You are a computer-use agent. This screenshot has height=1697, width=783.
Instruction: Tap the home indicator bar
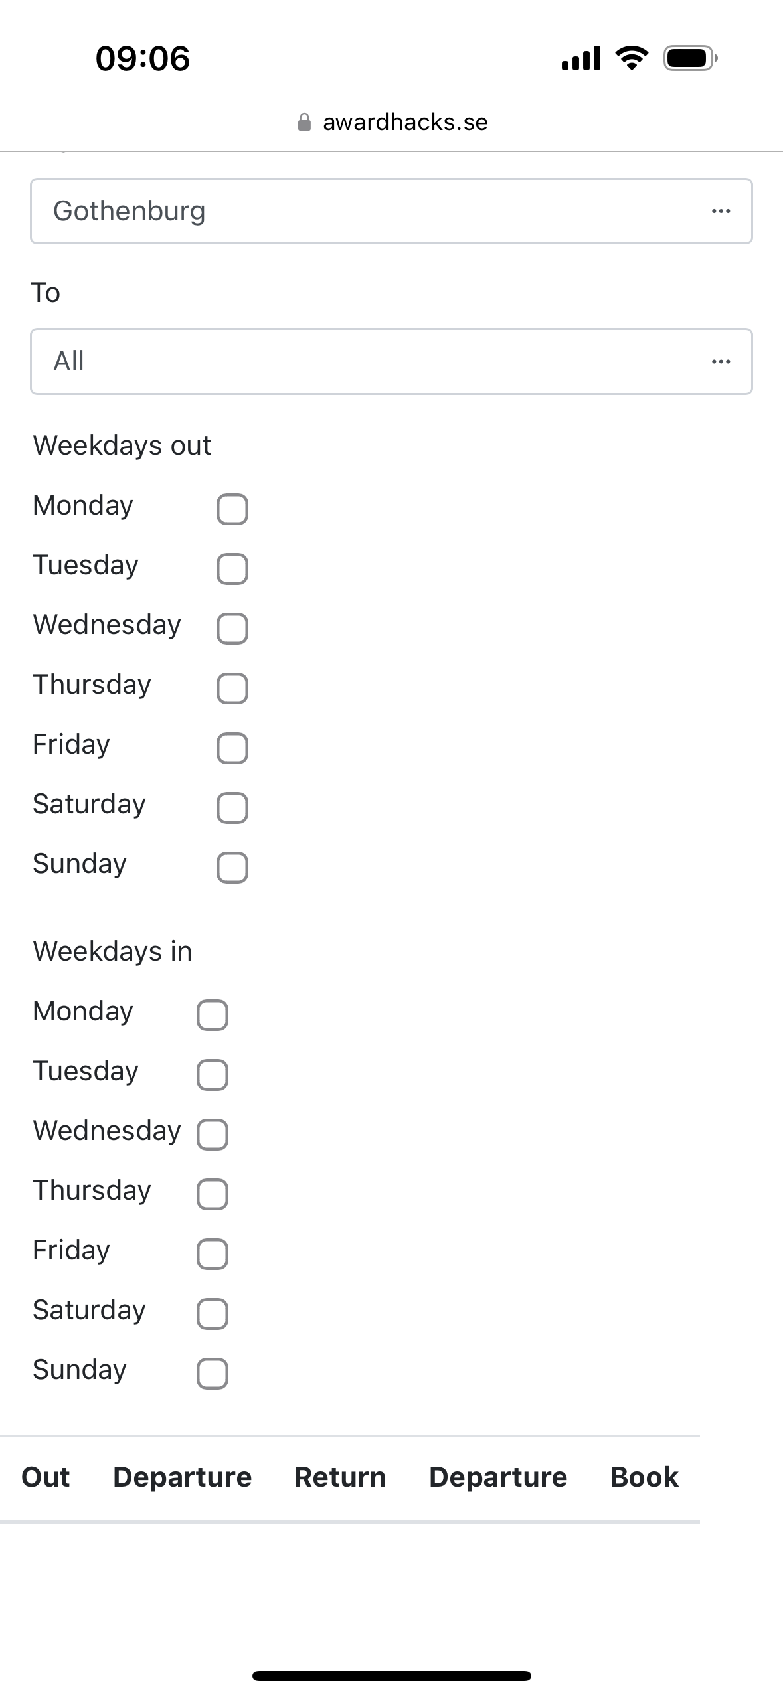(392, 1676)
